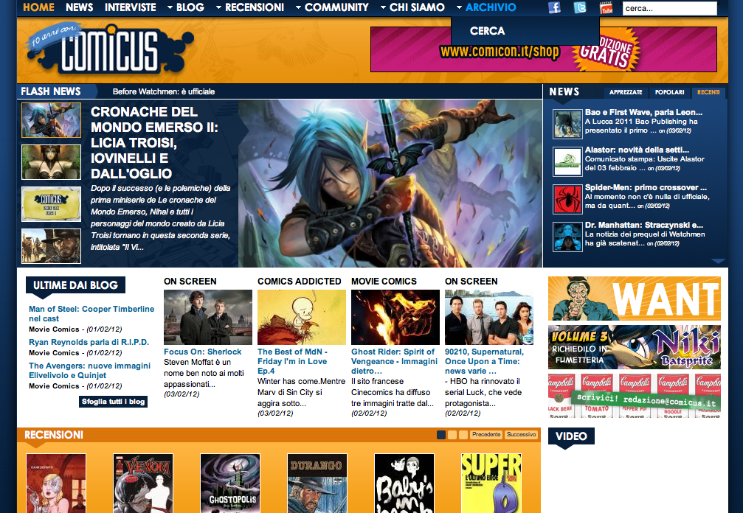The height and width of the screenshot is (513, 743).
Task: Switch to the APPREZZATE news tab
Action: [x=626, y=92]
